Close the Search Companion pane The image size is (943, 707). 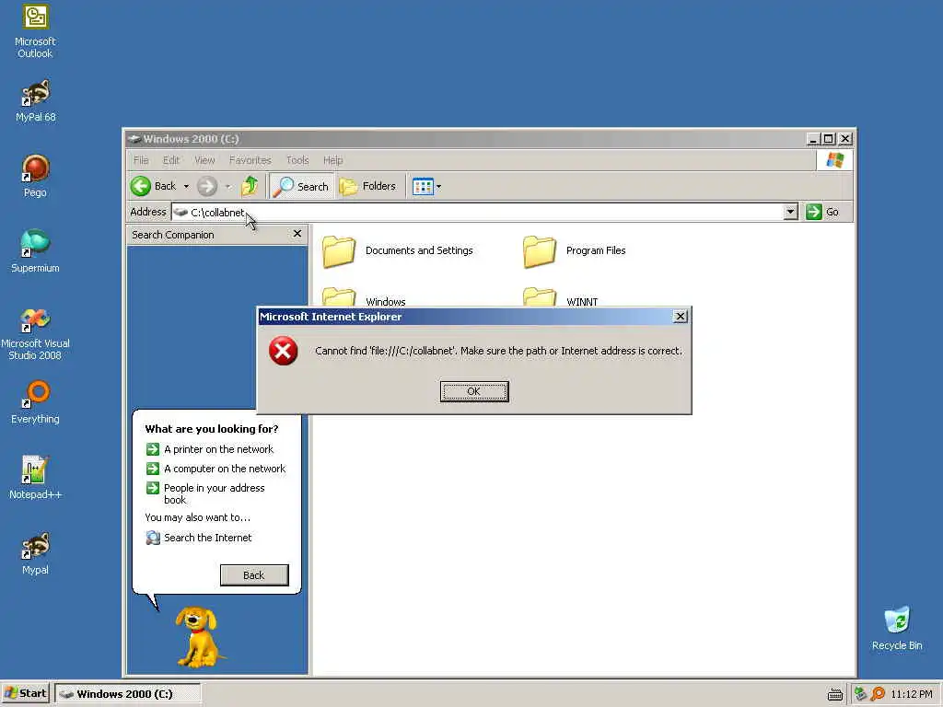point(297,234)
